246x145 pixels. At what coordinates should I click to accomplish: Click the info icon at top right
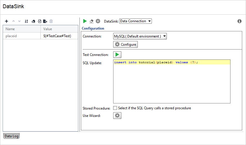pyautogui.click(x=240, y=21)
